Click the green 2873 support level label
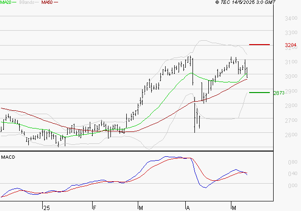This screenshot has height=211, width=301. click(279, 93)
